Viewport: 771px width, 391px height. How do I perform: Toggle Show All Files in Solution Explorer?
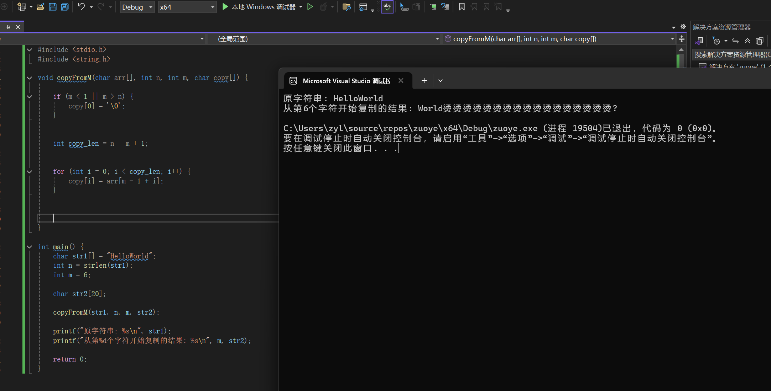tap(760, 41)
